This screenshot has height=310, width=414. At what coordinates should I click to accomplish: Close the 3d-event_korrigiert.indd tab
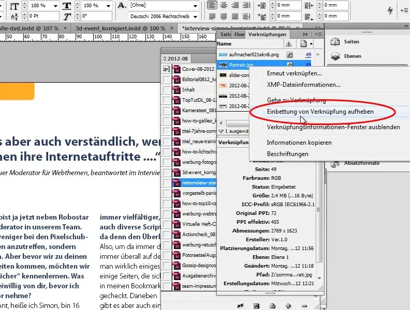tap(172, 28)
